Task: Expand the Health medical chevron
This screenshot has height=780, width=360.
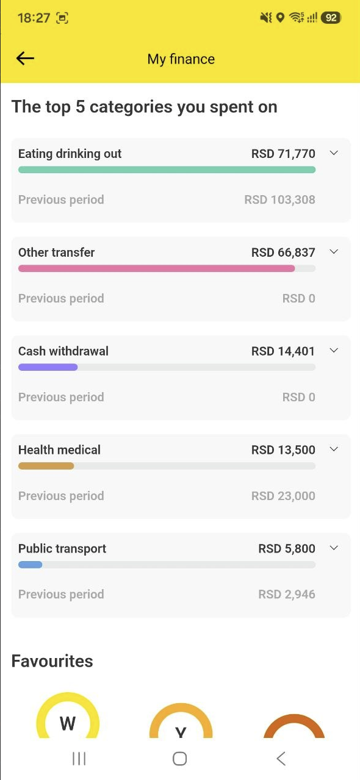Action: (334, 449)
